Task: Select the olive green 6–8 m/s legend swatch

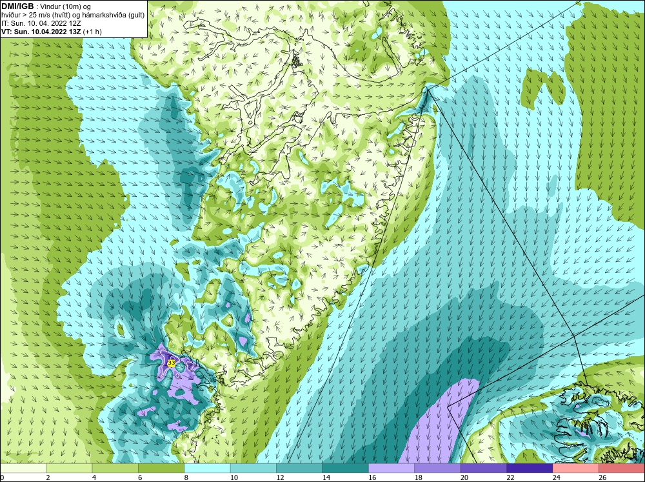Action: 161,468
